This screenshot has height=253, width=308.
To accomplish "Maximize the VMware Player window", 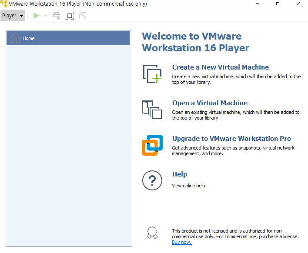I will (278, 4).
